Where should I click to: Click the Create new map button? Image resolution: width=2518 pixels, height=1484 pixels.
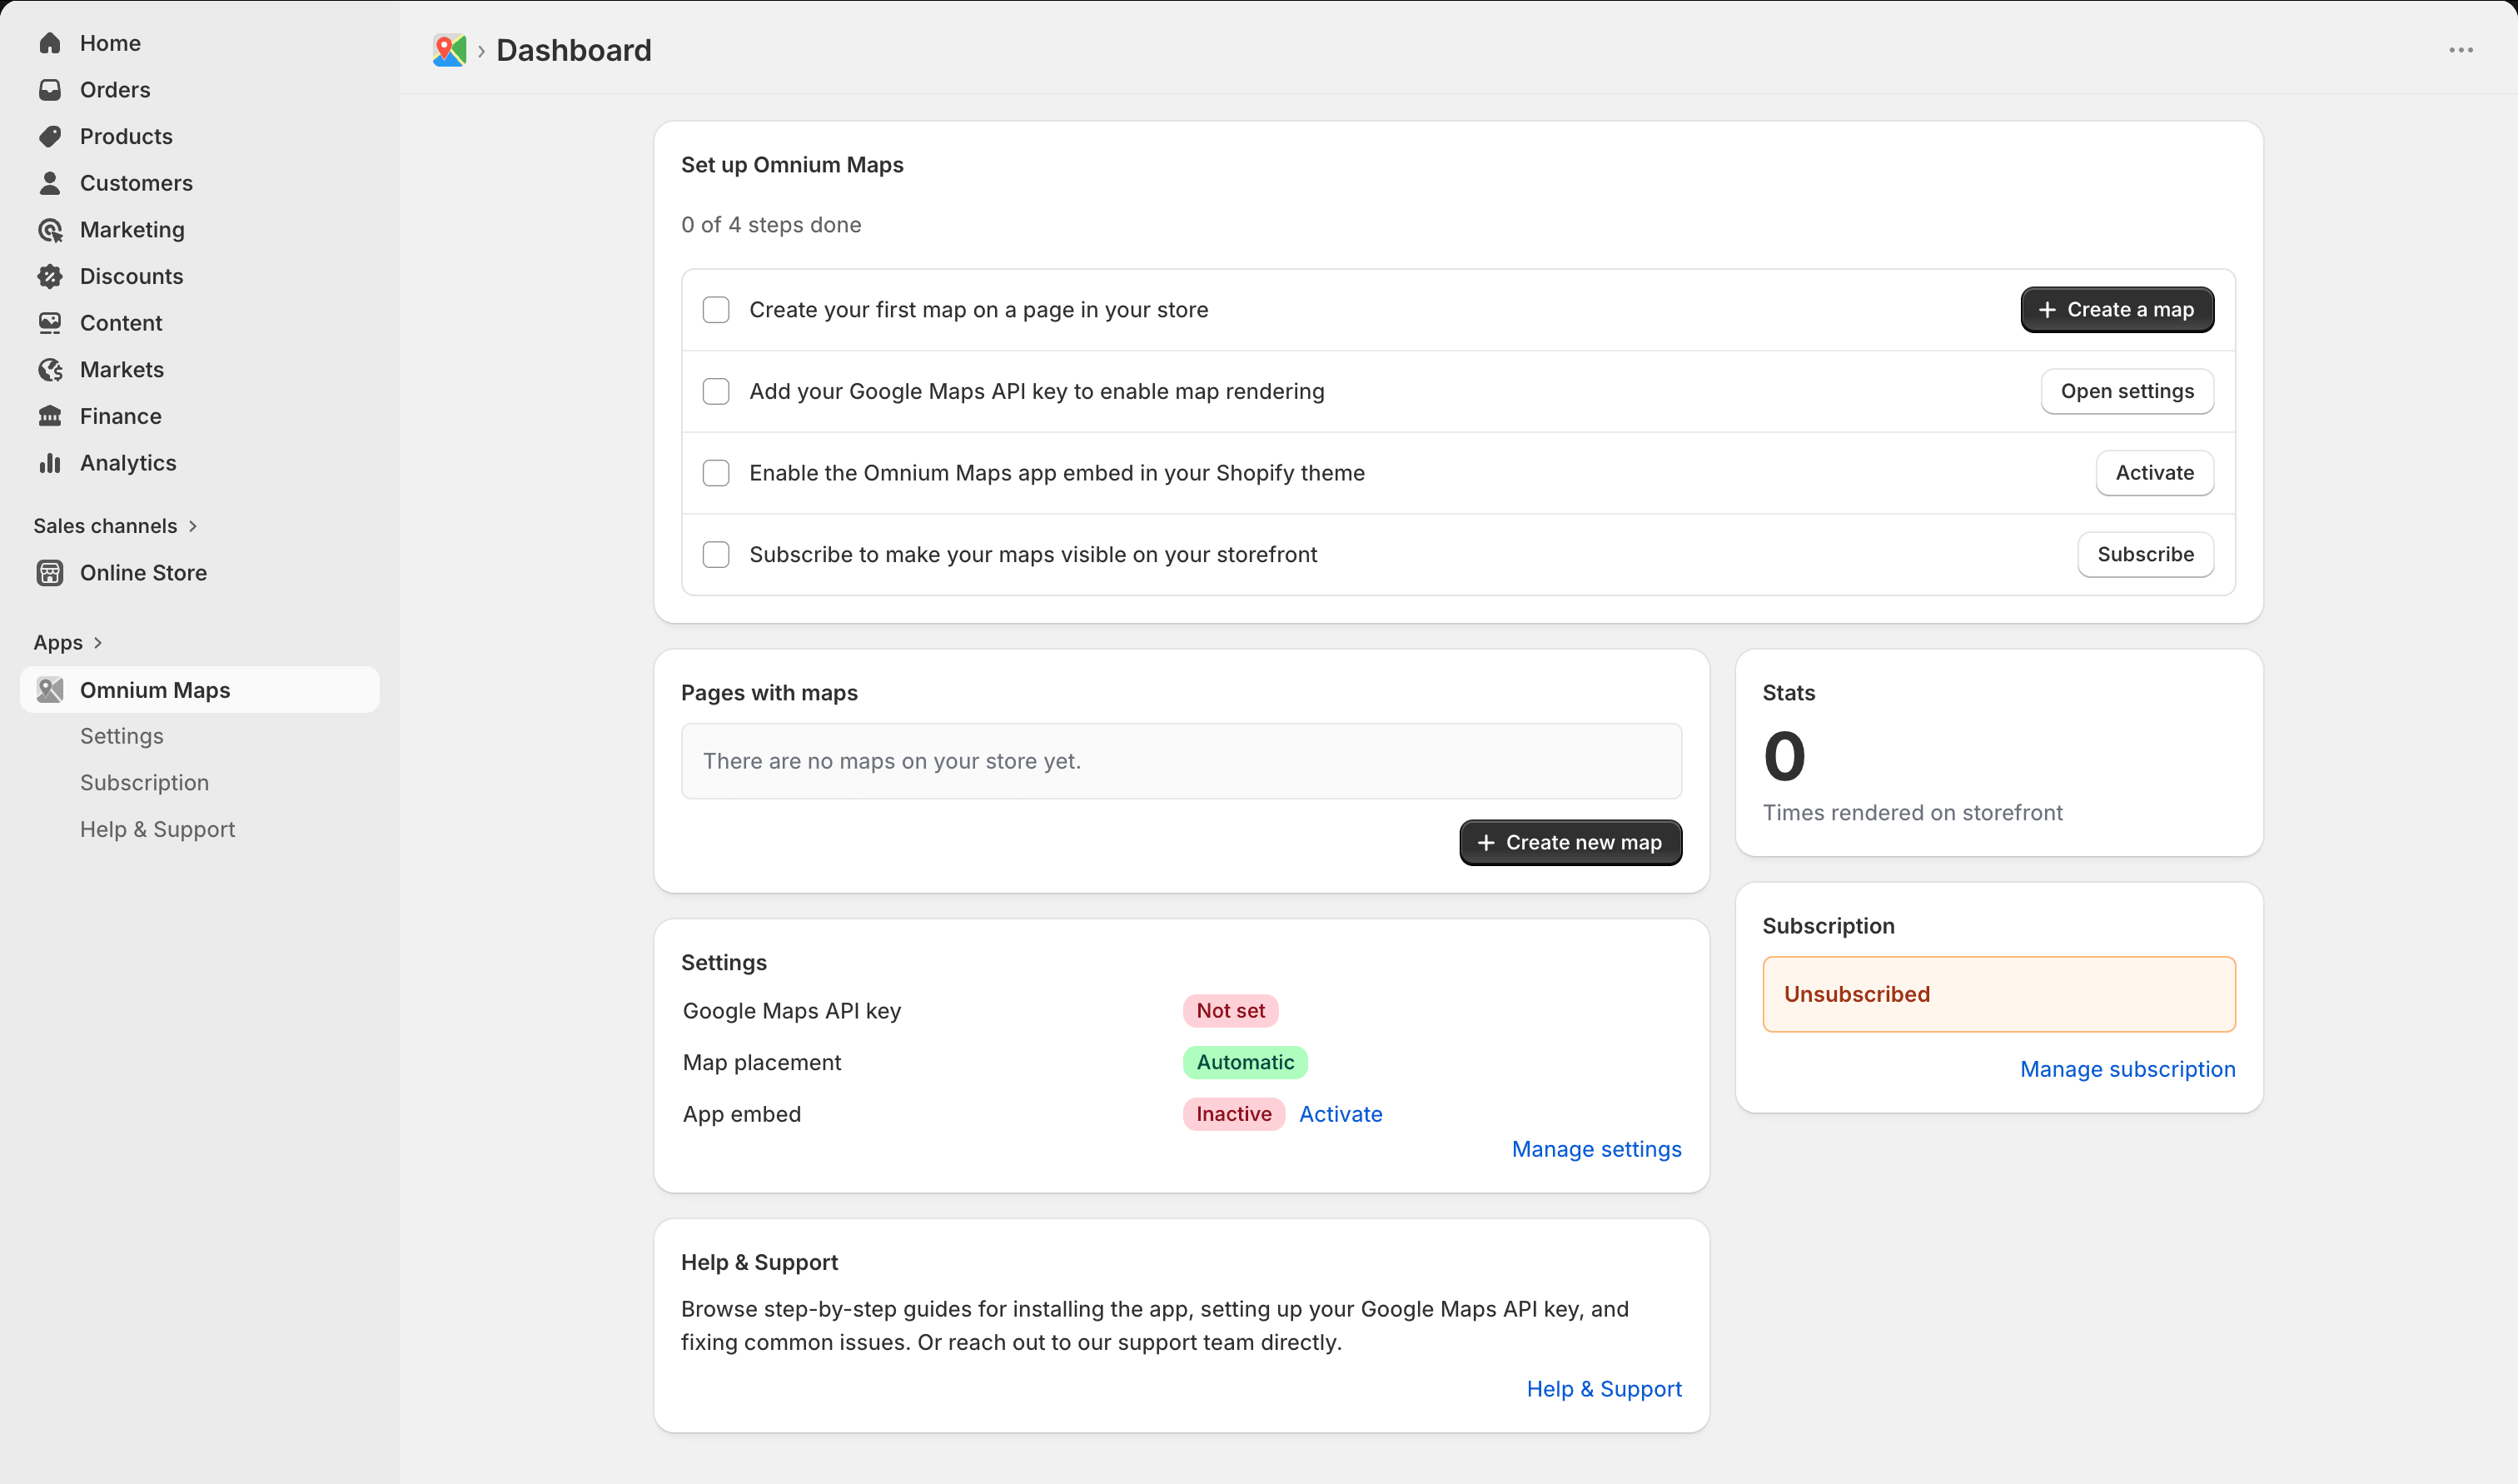click(1570, 842)
